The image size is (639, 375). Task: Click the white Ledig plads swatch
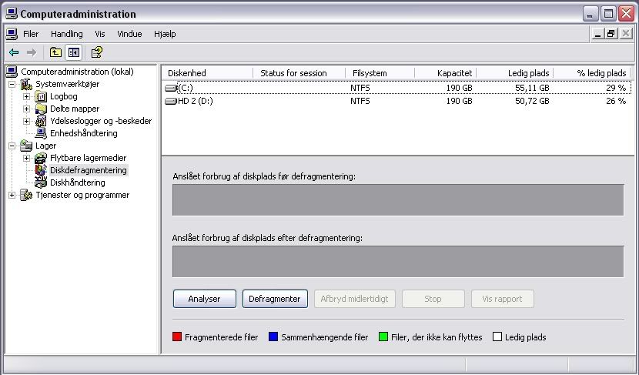(x=497, y=336)
